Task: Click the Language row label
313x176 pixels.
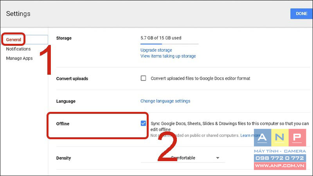Action: [x=66, y=101]
